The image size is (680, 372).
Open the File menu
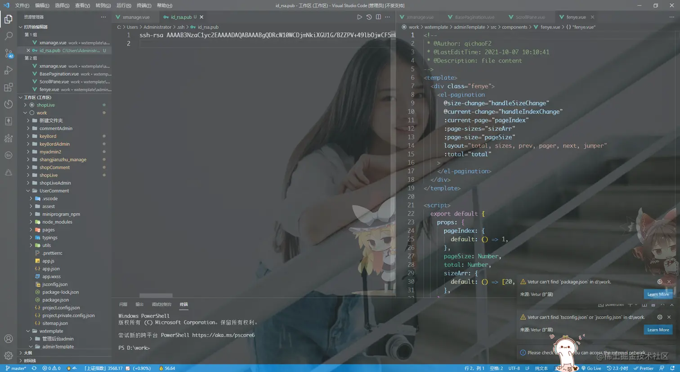click(x=22, y=5)
